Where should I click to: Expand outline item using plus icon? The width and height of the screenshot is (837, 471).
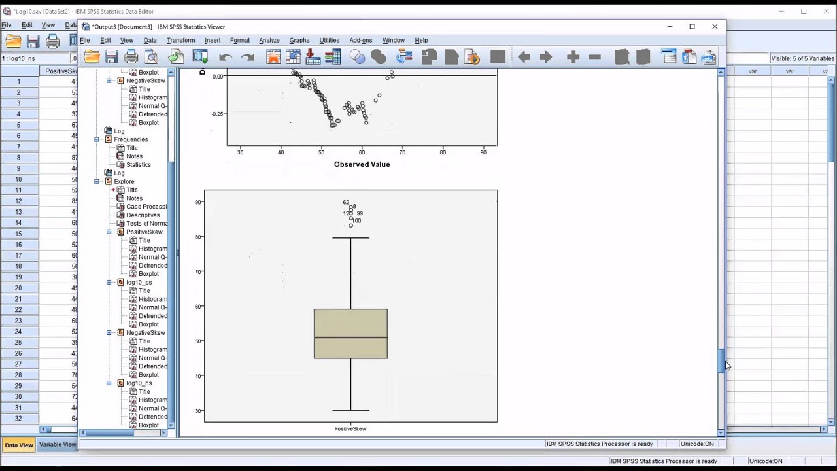click(573, 58)
